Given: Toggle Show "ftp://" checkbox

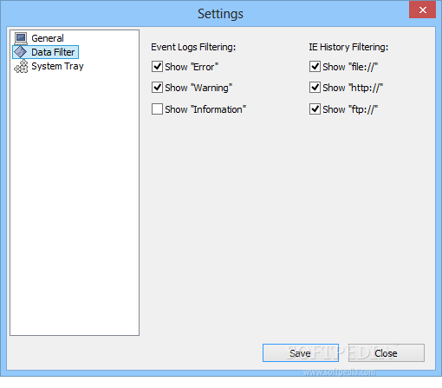Looking at the screenshot, I should 315,109.
